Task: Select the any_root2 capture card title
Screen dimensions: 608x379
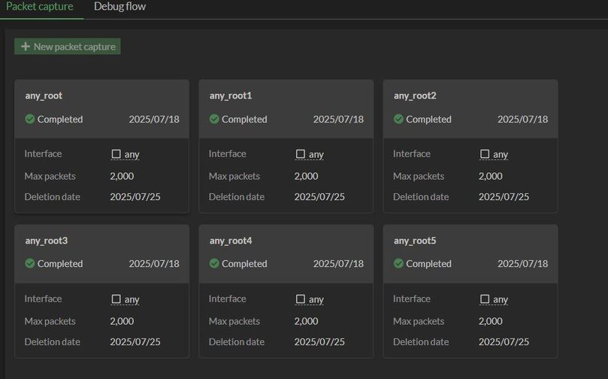Action: [415, 96]
